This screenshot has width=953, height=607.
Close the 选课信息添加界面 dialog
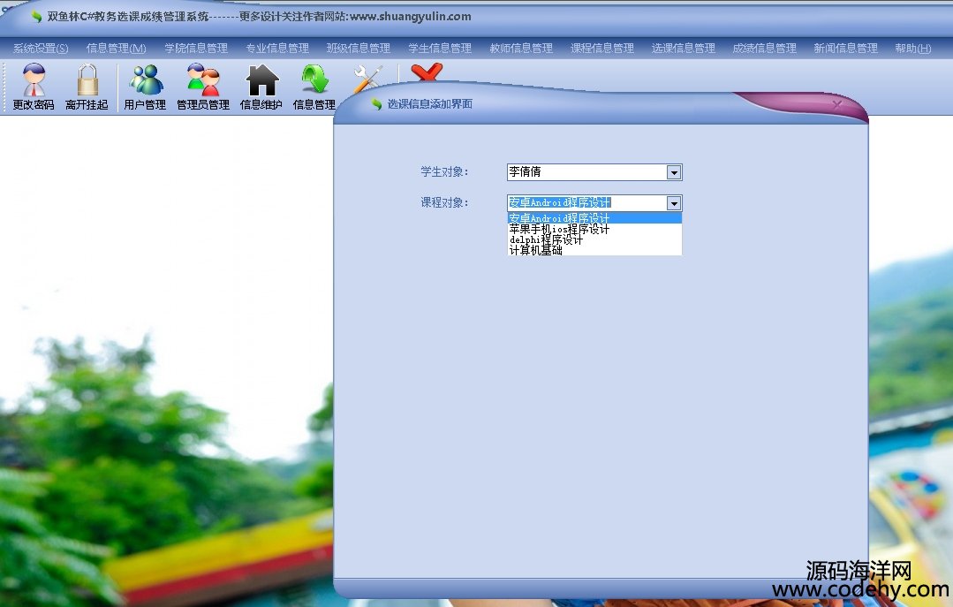click(837, 105)
